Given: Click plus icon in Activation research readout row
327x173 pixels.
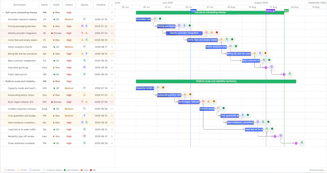Looking at the screenshot, I should (x=112, y=19).
